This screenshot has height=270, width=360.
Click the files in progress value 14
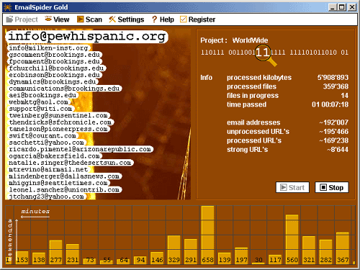[x=344, y=96]
